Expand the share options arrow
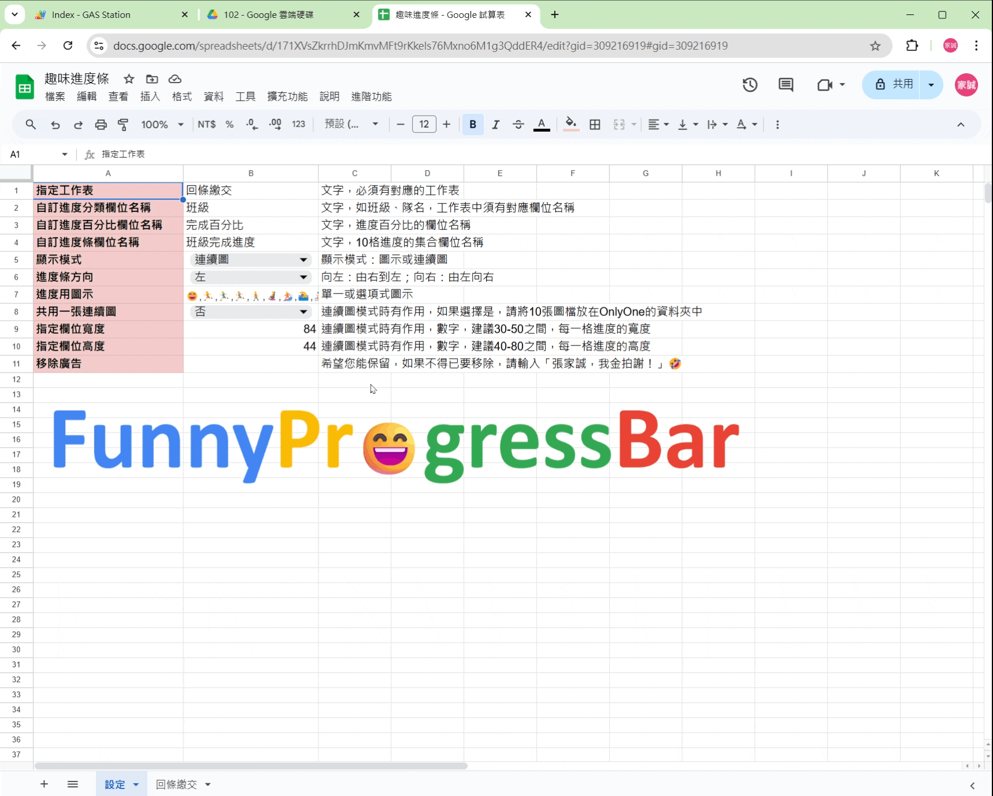Screen dimensions: 993x796 pyautogui.click(x=931, y=84)
